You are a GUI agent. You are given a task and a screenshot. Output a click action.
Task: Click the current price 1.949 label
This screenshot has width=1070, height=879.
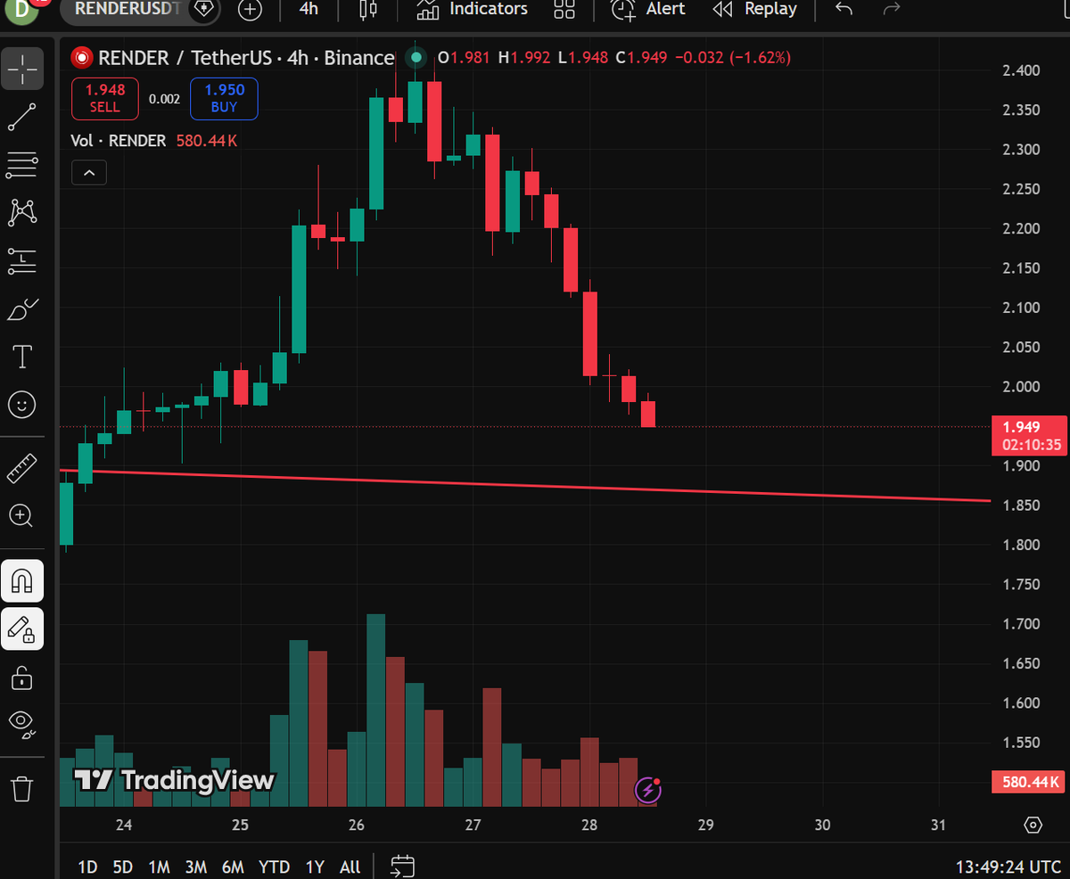(x=1030, y=436)
